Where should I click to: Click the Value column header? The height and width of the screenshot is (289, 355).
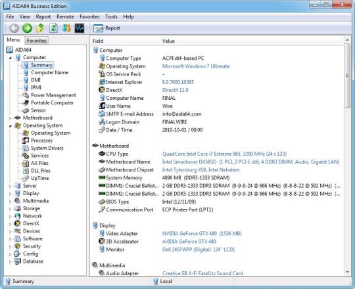tap(168, 41)
